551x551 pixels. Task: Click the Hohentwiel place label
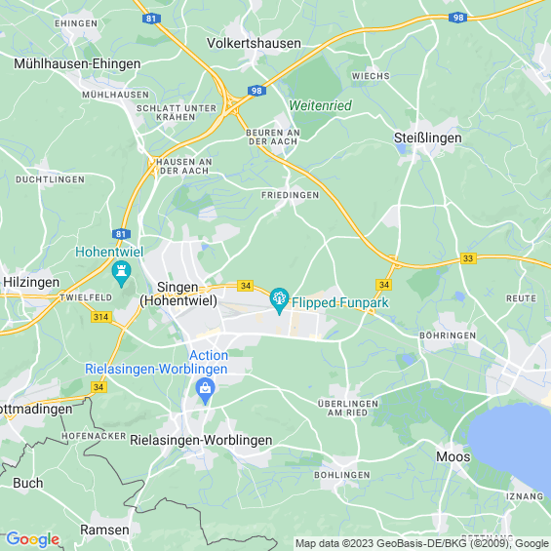(x=109, y=252)
